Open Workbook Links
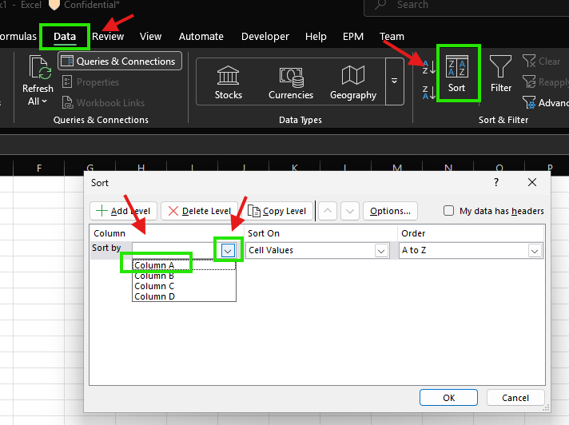The height and width of the screenshot is (425, 569). click(x=104, y=102)
